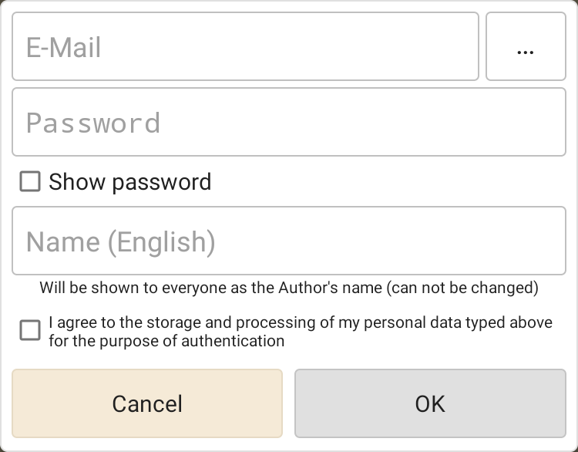The image size is (578, 452).
Task: Accept data storage and processing consent
Action: coord(30,331)
